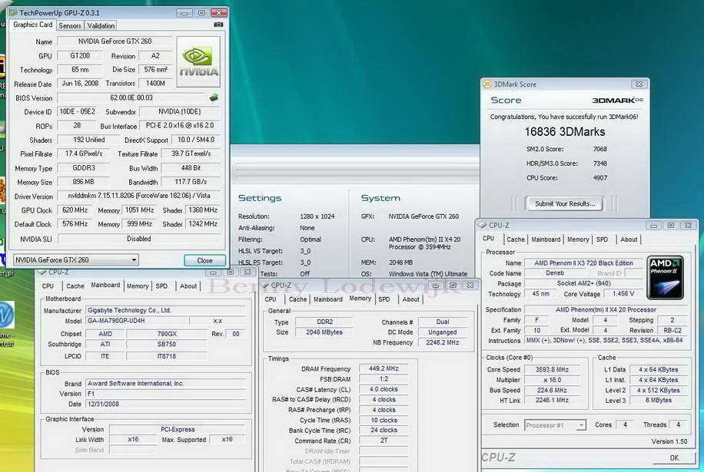The image size is (704, 472).
Task: Open the Memory tab in the CPU-Z processor window
Action: coord(578,239)
